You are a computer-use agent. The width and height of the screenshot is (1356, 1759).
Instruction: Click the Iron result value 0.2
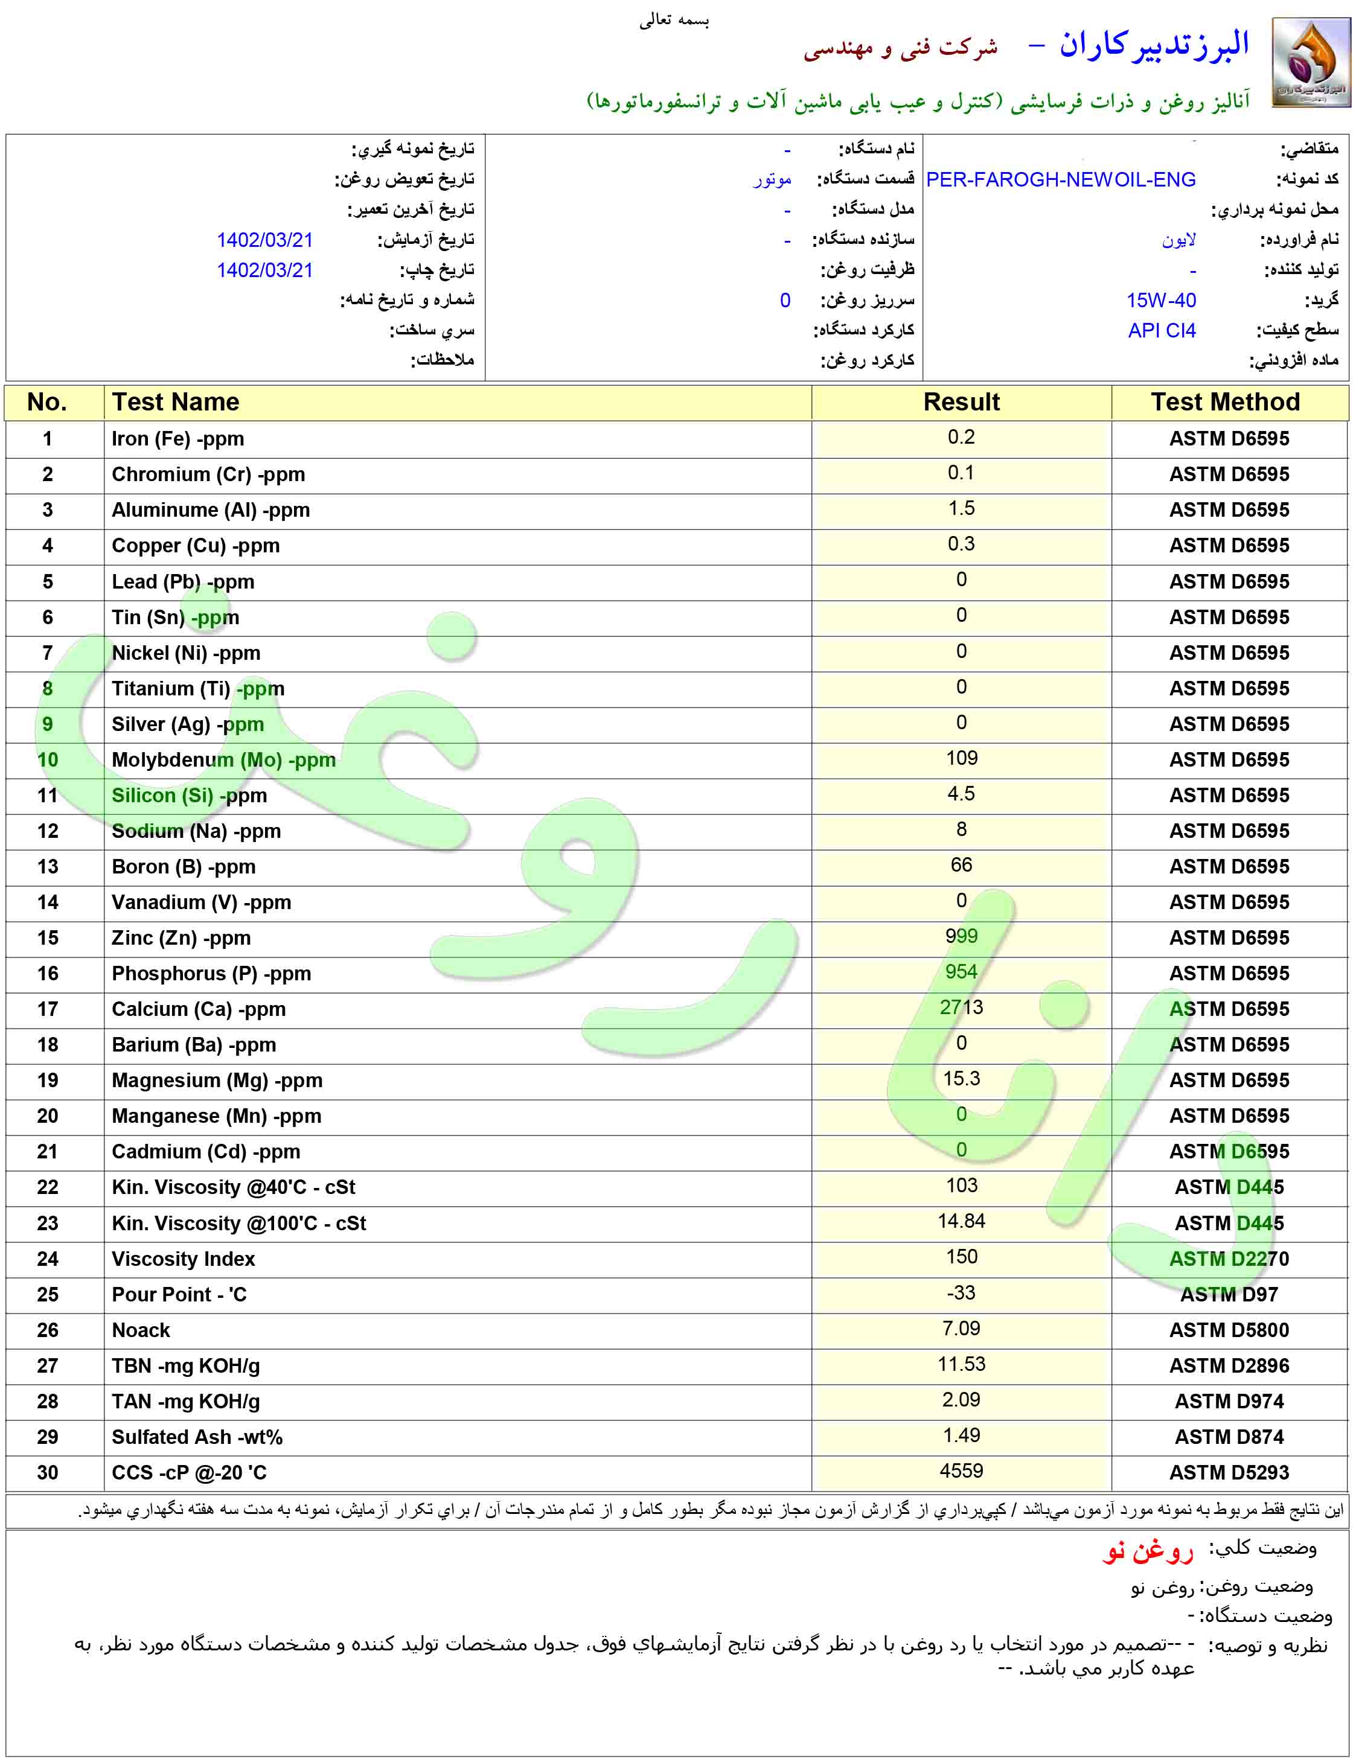tap(961, 437)
